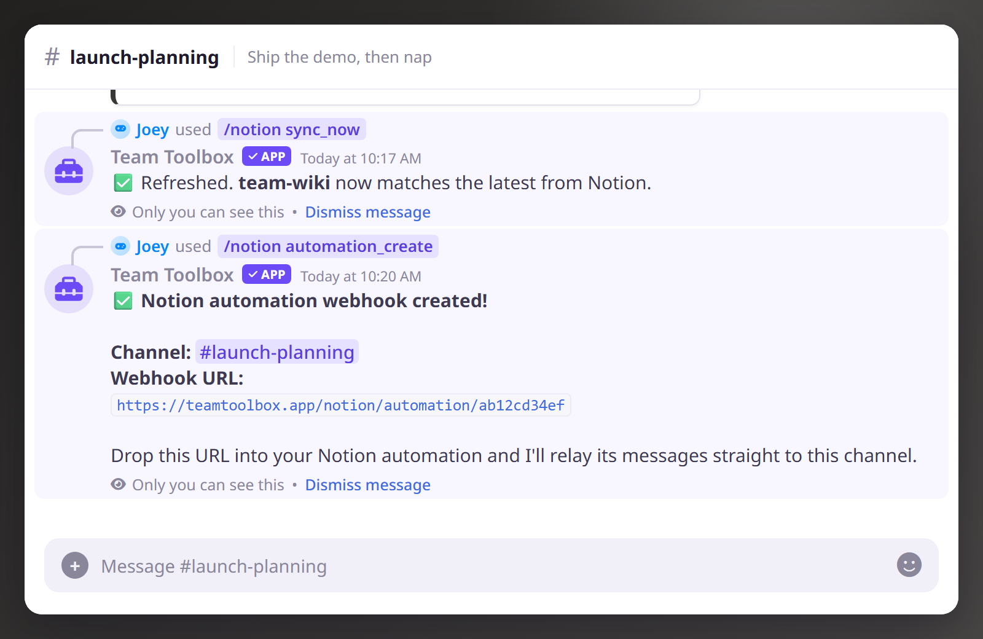This screenshot has width=983, height=639.
Task: Click the hash icon beside launch-planning title
Action: pos(52,57)
